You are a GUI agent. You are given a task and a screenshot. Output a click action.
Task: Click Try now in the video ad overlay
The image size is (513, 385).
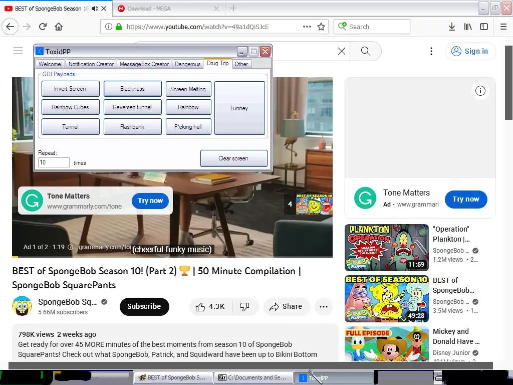click(x=150, y=201)
